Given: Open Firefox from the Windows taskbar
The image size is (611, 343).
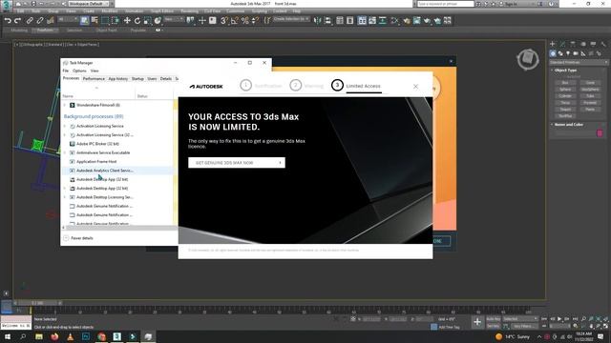Looking at the screenshot, I should point(54,336).
